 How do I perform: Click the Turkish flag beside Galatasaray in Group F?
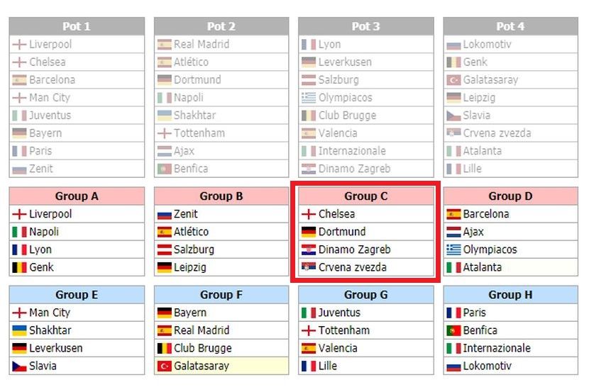164,366
